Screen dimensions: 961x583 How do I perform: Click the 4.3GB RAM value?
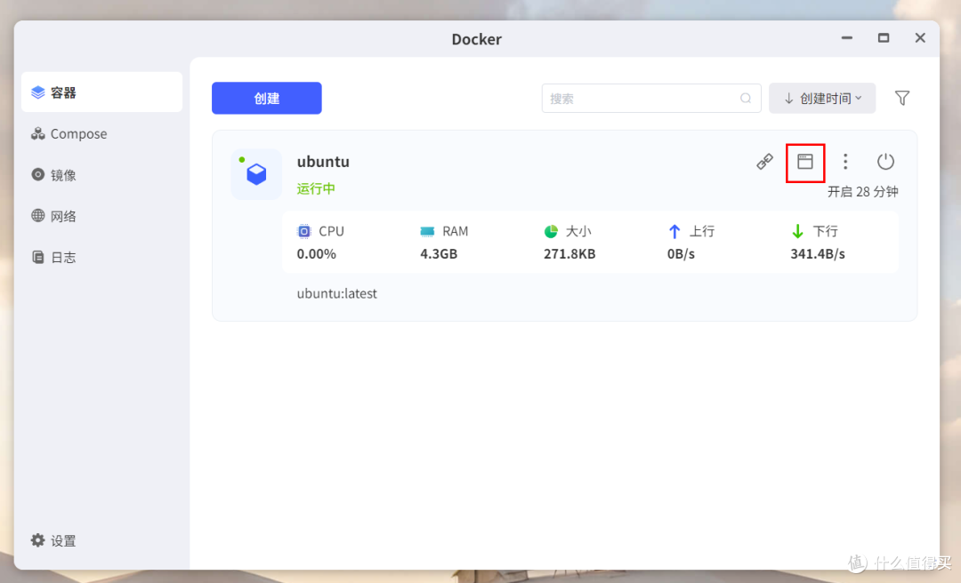[x=439, y=254]
